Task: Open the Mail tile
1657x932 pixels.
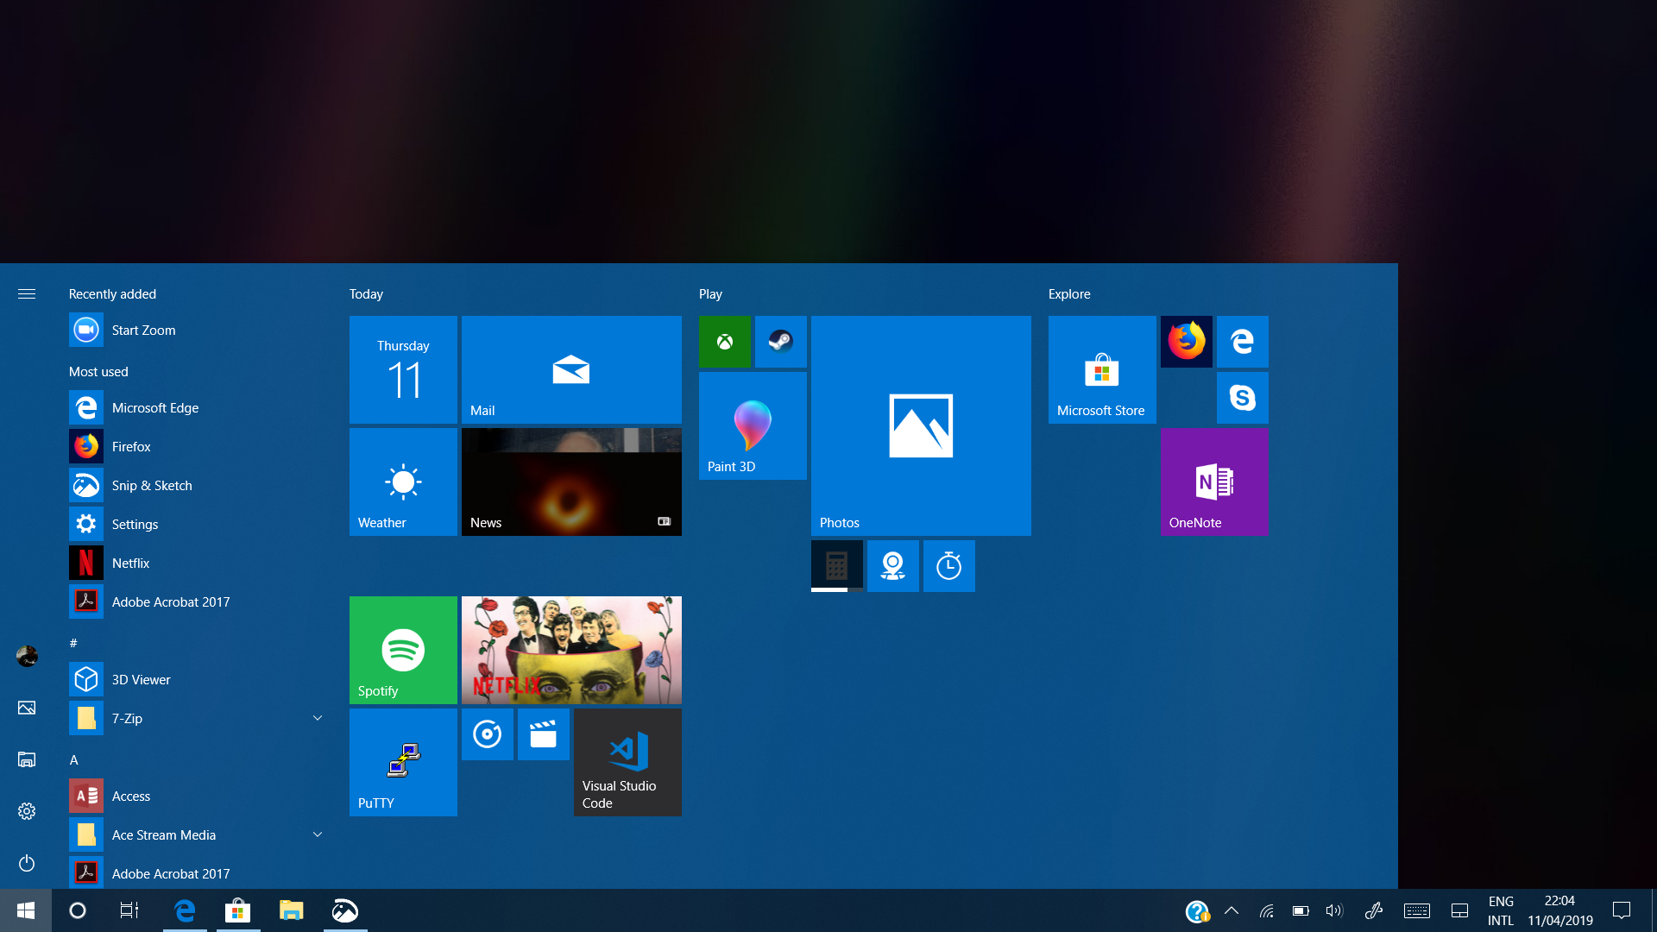Action: 571,369
